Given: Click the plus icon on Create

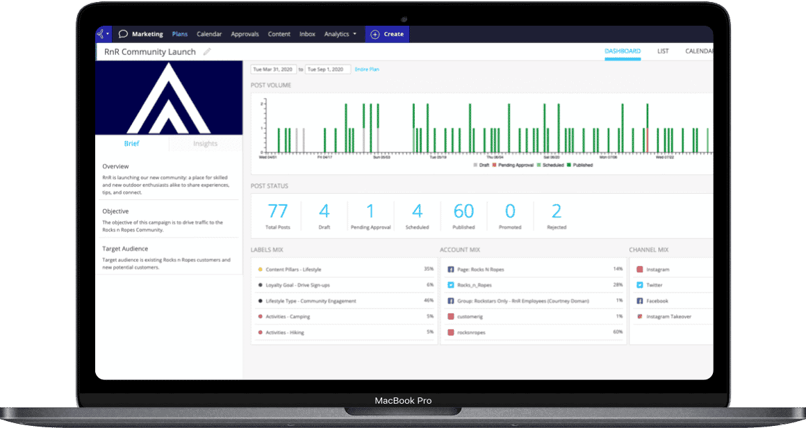Looking at the screenshot, I should (375, 34).
